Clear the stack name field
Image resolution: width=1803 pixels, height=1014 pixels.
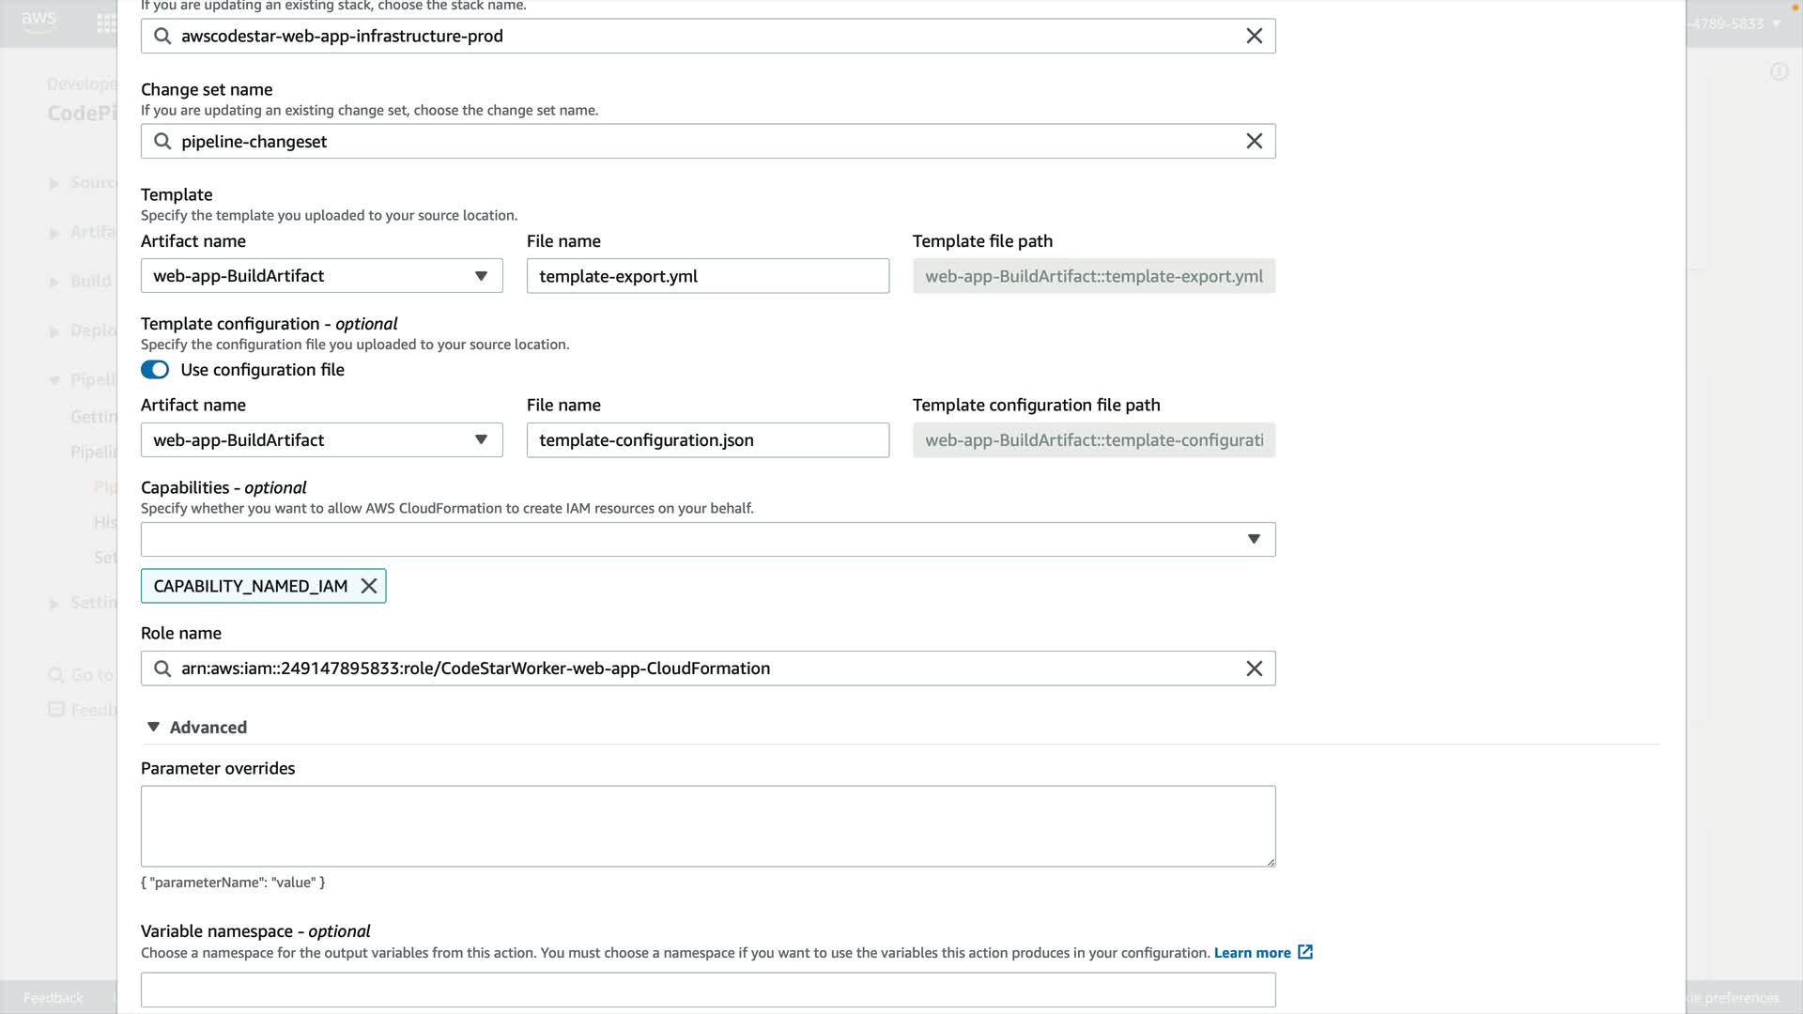click(x=1254, y=36)
